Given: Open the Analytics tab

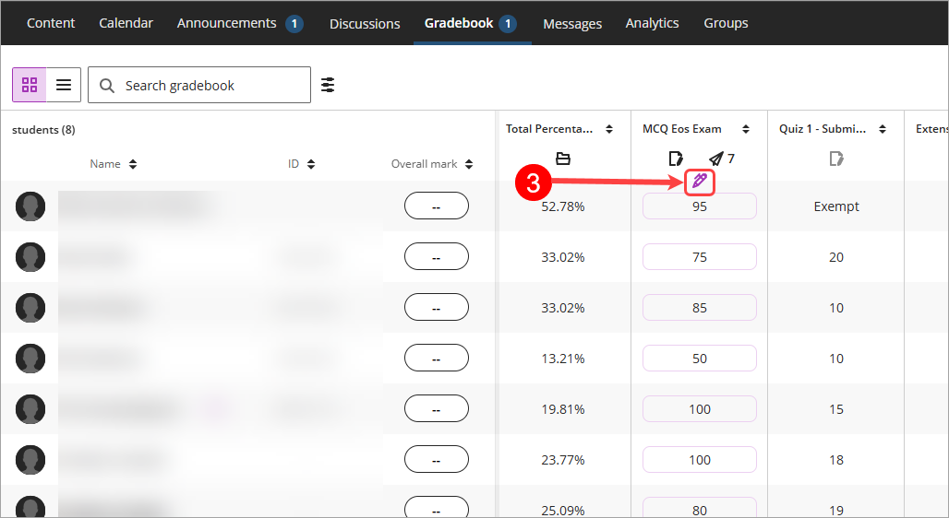Looking at the screenshot, I should coord(652,23).
